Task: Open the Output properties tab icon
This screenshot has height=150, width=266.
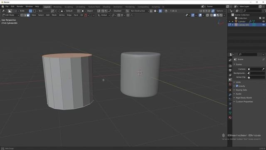Action: coord(230,70)
